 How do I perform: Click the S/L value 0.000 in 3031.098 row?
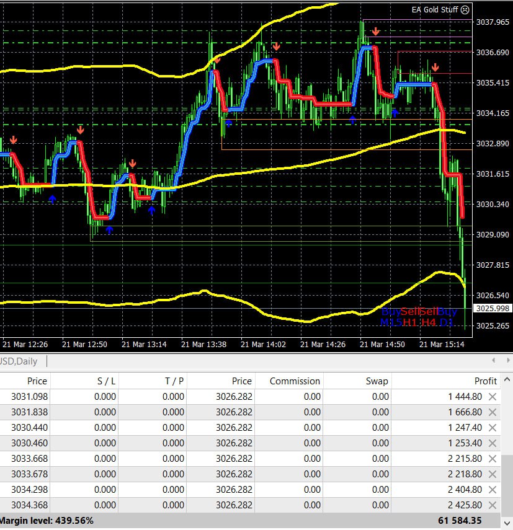pos(105,397)
